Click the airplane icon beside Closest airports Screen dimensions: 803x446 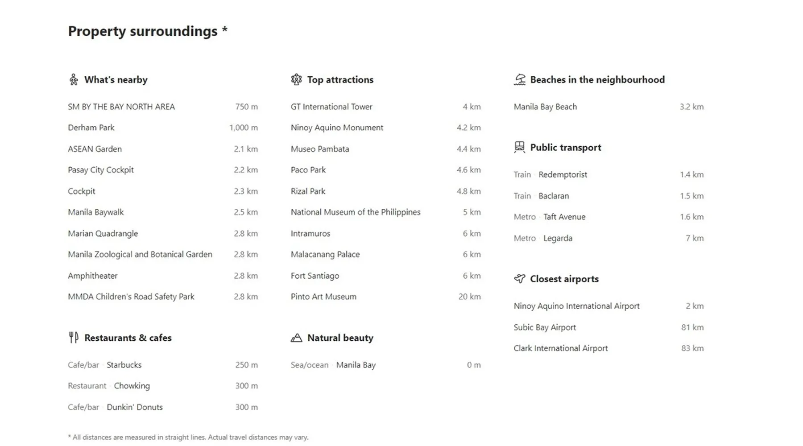tap(519, 279)
